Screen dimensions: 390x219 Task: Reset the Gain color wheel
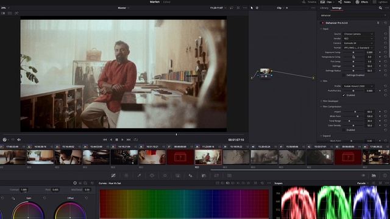point(44,198)
